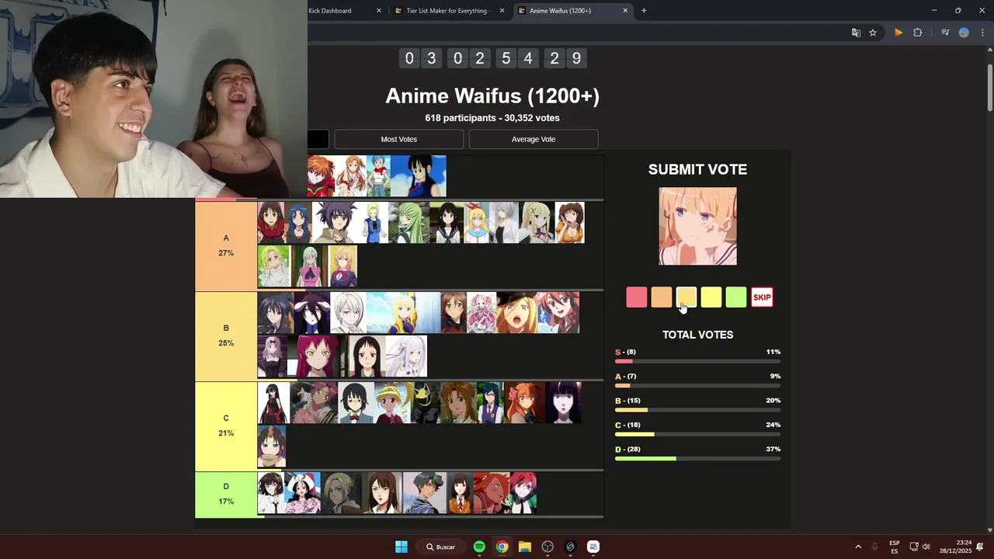Viewport: 994px width, 559px height.
Task: Click the A 27% tier label
Action: [x=226, y=245]
